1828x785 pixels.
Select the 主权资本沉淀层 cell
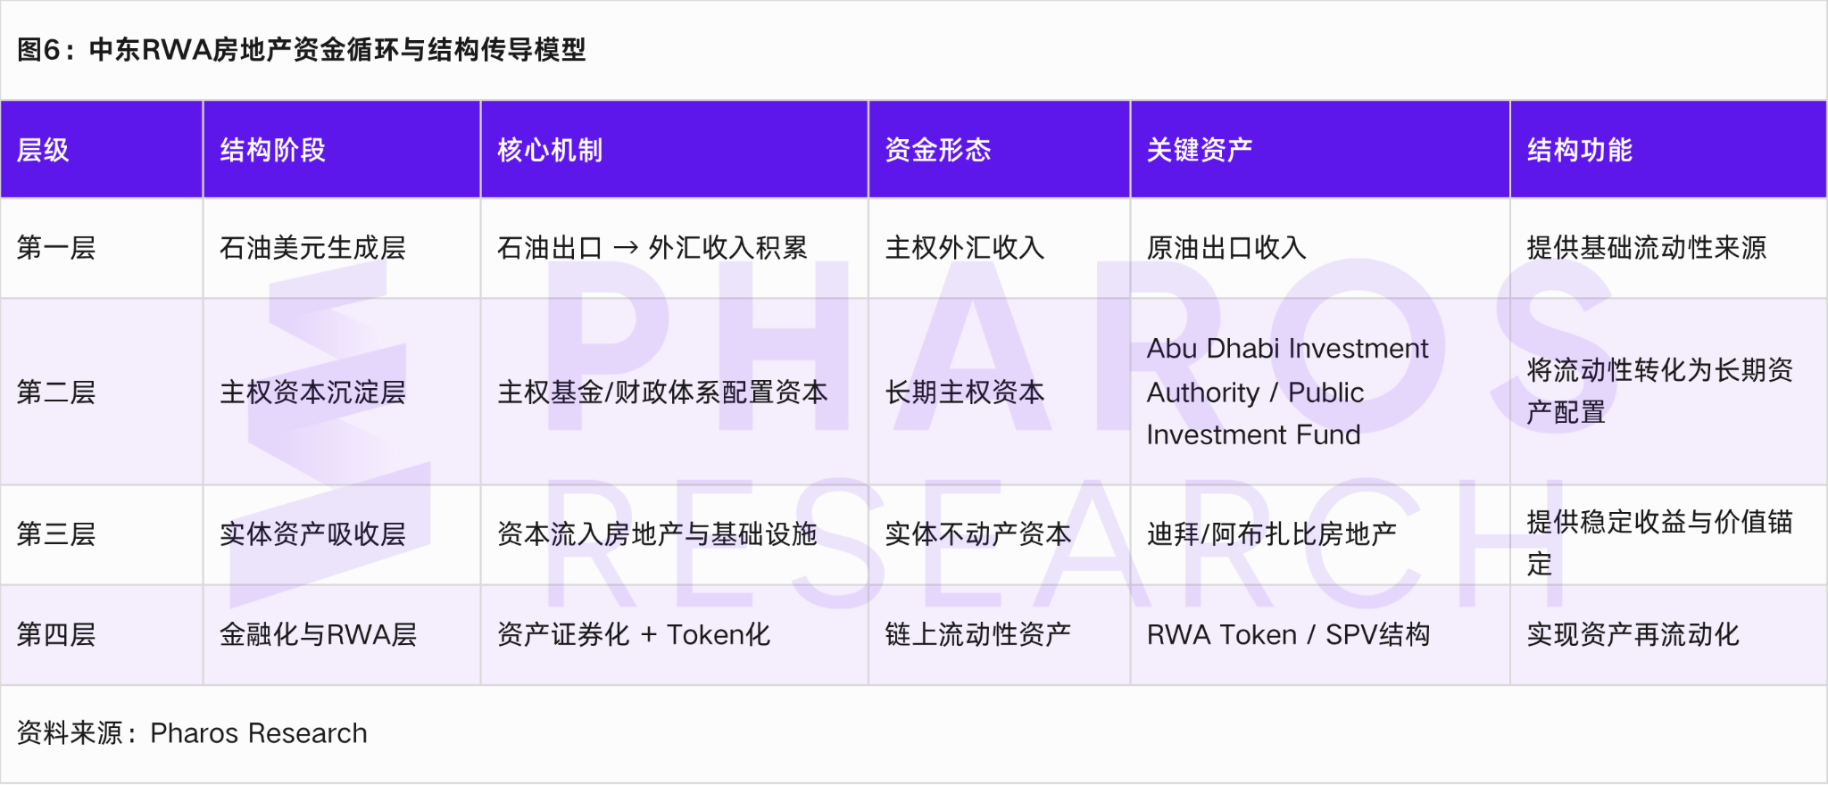pos(312,392)
